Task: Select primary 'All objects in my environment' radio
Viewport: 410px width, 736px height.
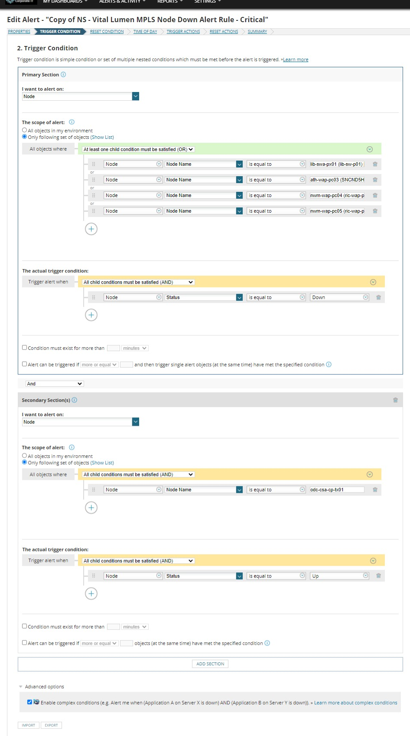Action: (25, 130)
